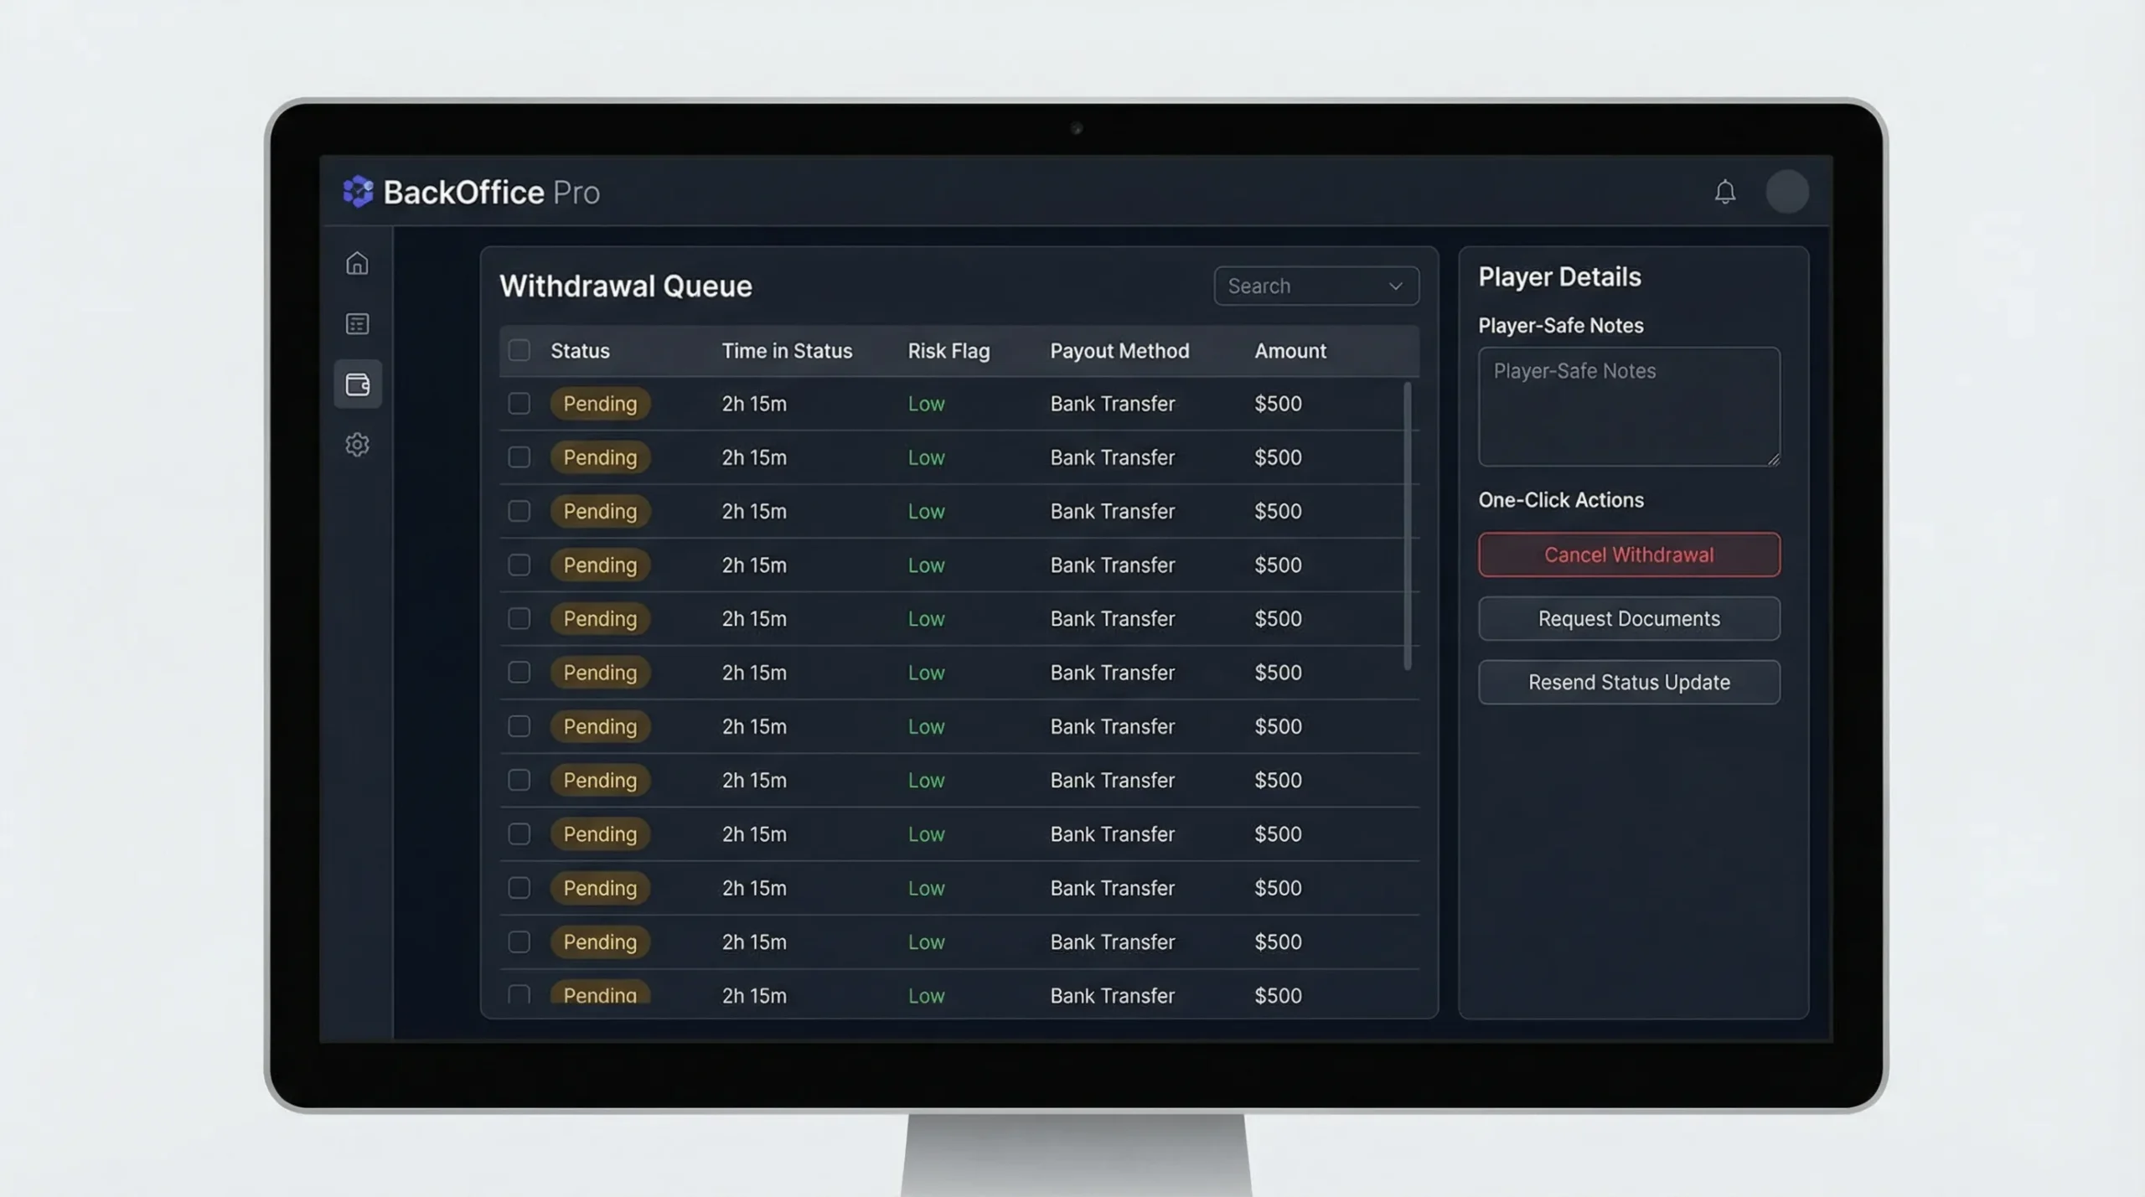Expand the Search dropdown chevron
Image resolution: width=2145 pixels, height=1197 pixels.
(1395, 286)
